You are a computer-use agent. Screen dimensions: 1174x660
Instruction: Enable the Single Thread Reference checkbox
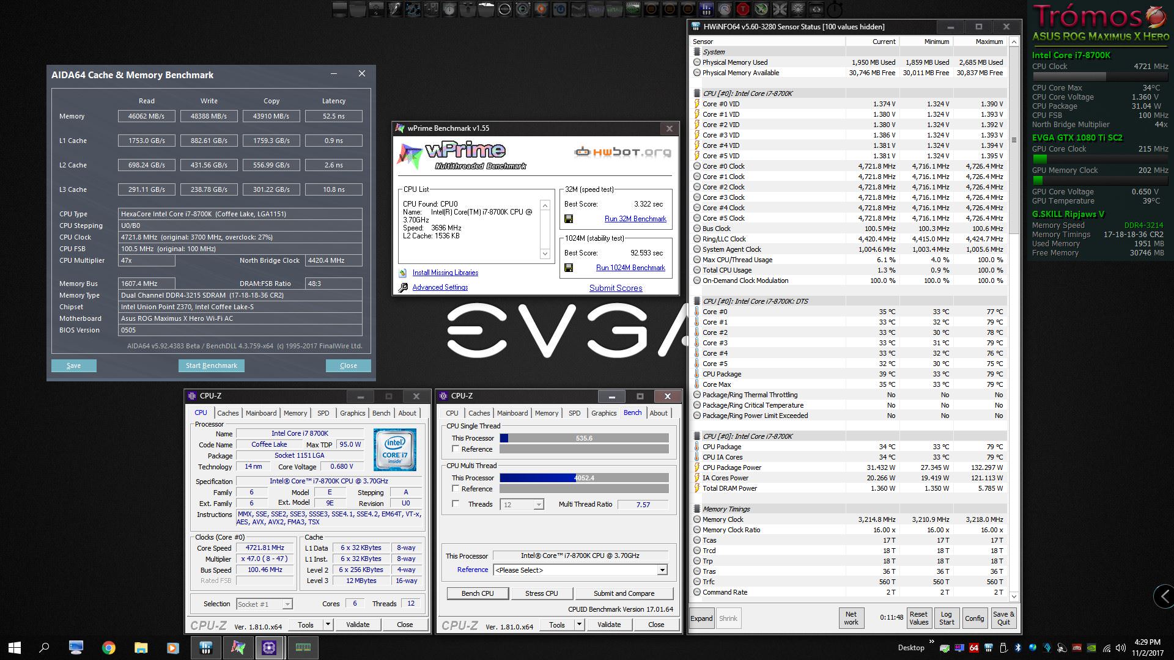coord(456,449)
